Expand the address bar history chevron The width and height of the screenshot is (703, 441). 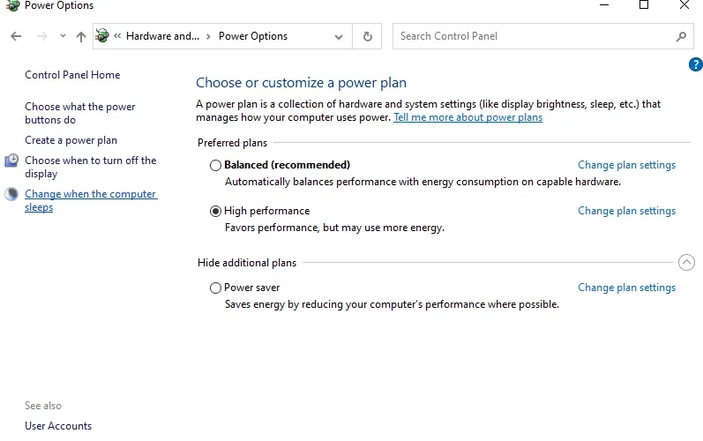(339, 37)
